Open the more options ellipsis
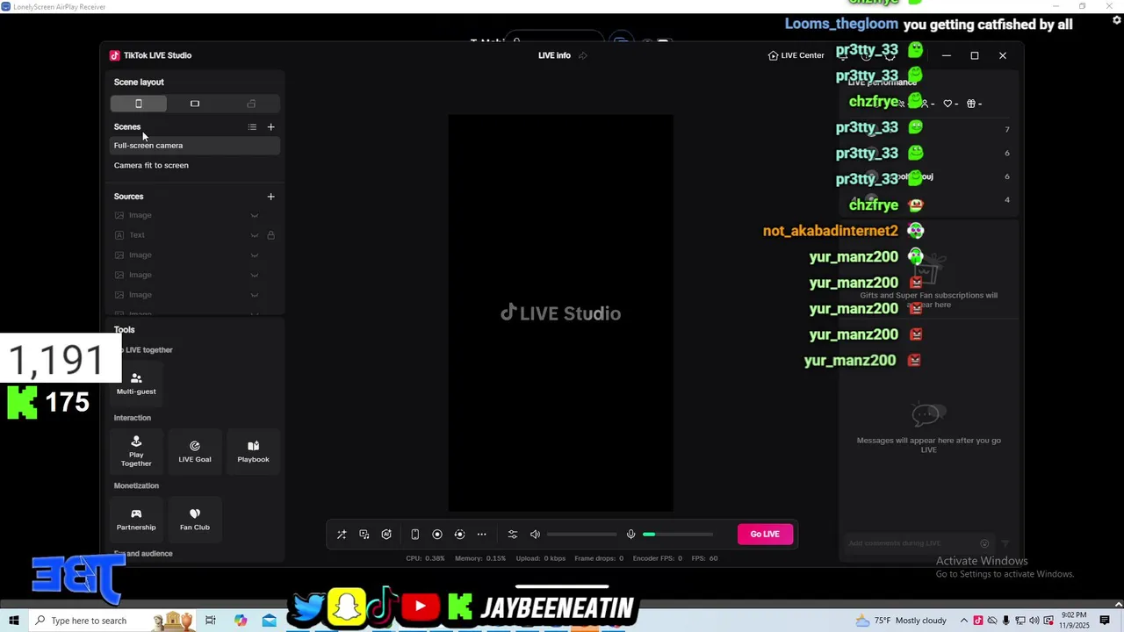 [481, 535]
